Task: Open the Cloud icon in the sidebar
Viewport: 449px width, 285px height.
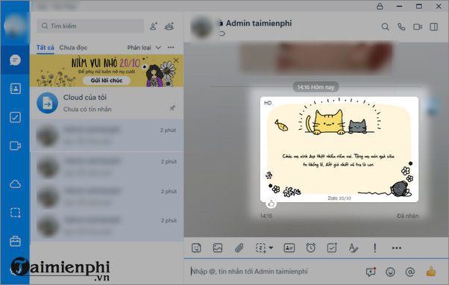Action: pyautogui.click(x=15, y=184)
